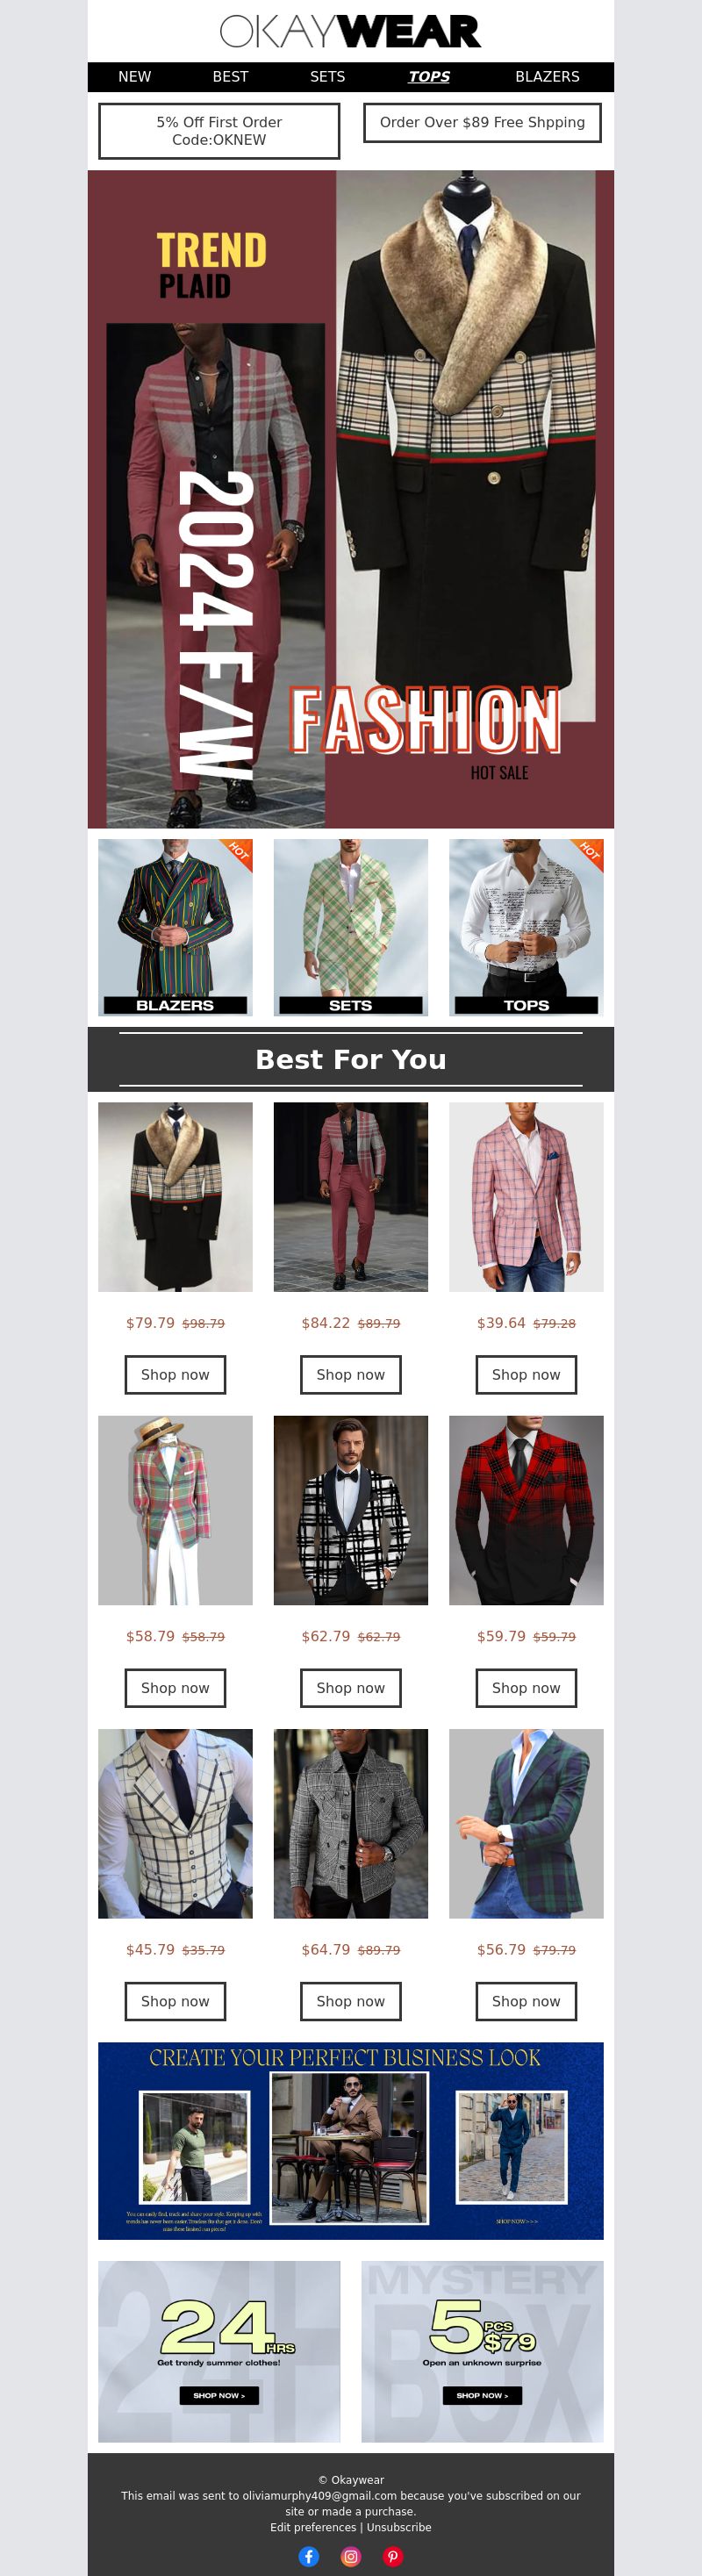Select the TOPS navigation item

(x=429, y=77)
